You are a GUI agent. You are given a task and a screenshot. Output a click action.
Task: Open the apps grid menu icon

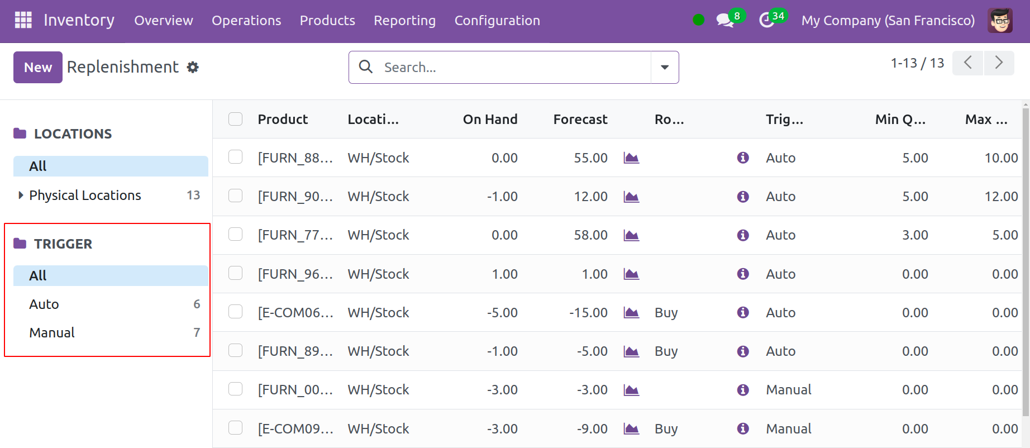23,20
